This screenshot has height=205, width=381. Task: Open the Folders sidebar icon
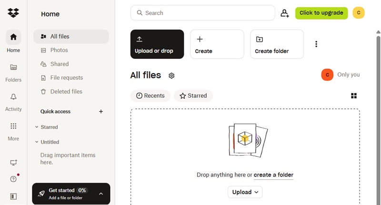click(13, 67)
